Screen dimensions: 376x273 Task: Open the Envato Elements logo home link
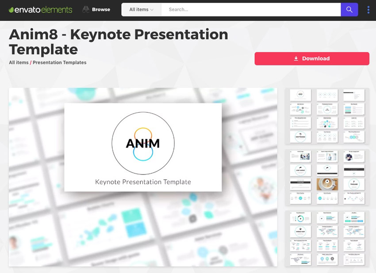[x=40, y=10]
